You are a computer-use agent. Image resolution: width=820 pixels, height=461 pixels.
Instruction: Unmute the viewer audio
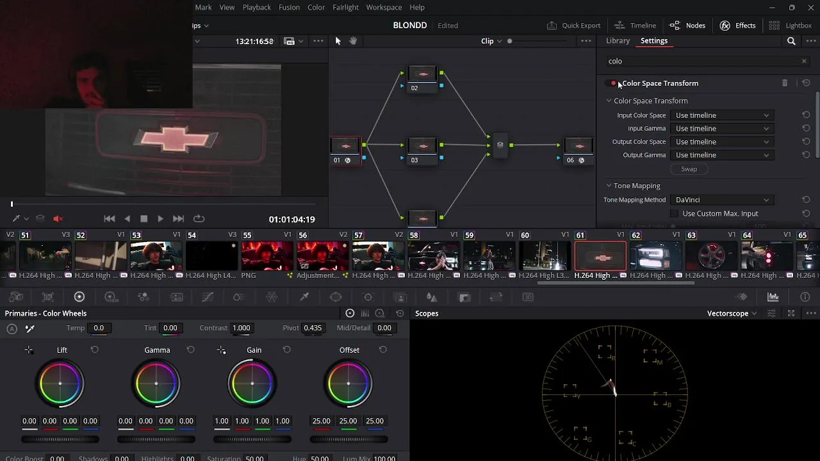[58, 219]
